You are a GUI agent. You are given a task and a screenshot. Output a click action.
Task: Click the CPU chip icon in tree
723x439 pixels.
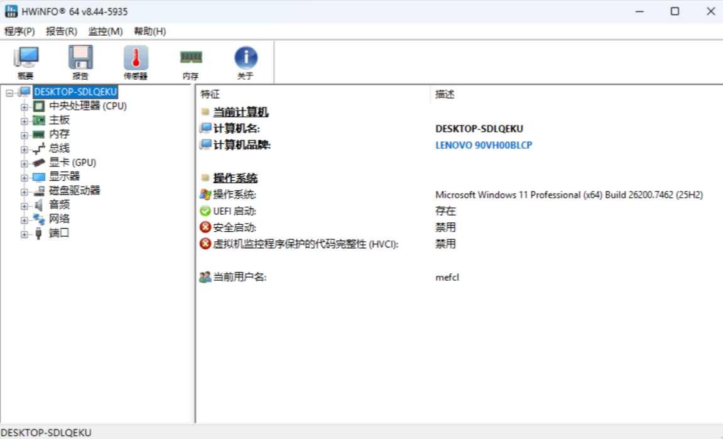tap(39, 107)
